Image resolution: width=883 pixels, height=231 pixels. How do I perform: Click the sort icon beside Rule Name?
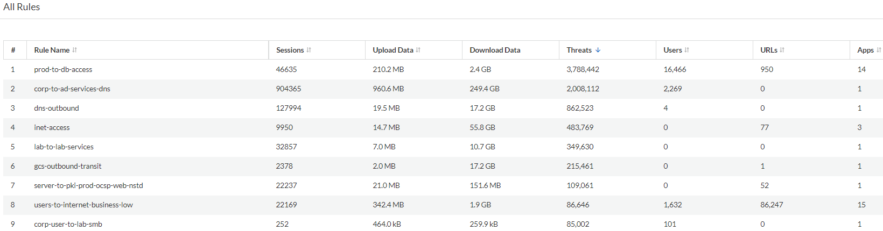[75, 50]
